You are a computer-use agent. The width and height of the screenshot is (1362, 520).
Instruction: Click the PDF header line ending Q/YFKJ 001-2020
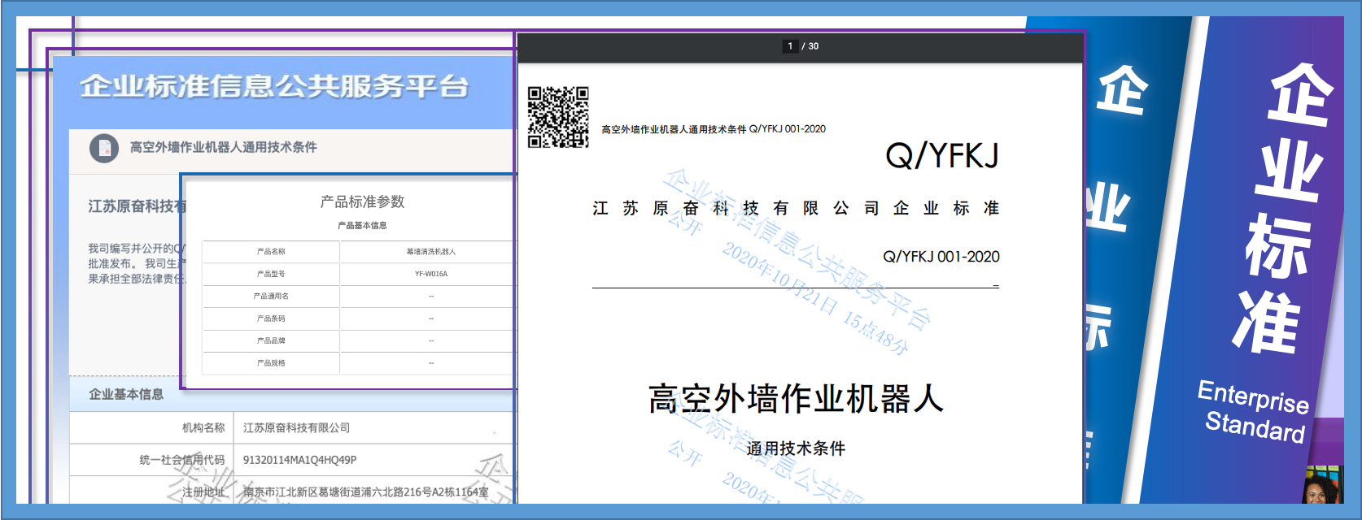(x=714, y=129)
